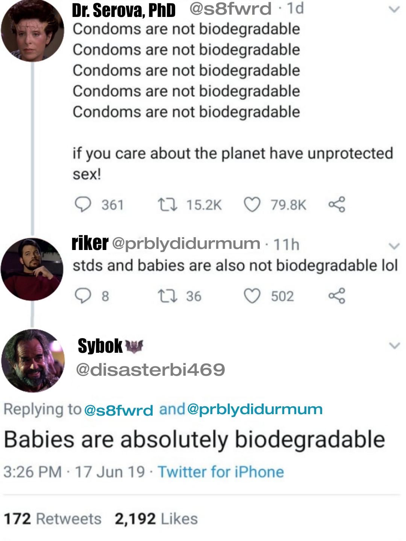Expand options chevron on Dr. Serova's tweet
This screenshot has width=406, height=541.
[394, 9]
